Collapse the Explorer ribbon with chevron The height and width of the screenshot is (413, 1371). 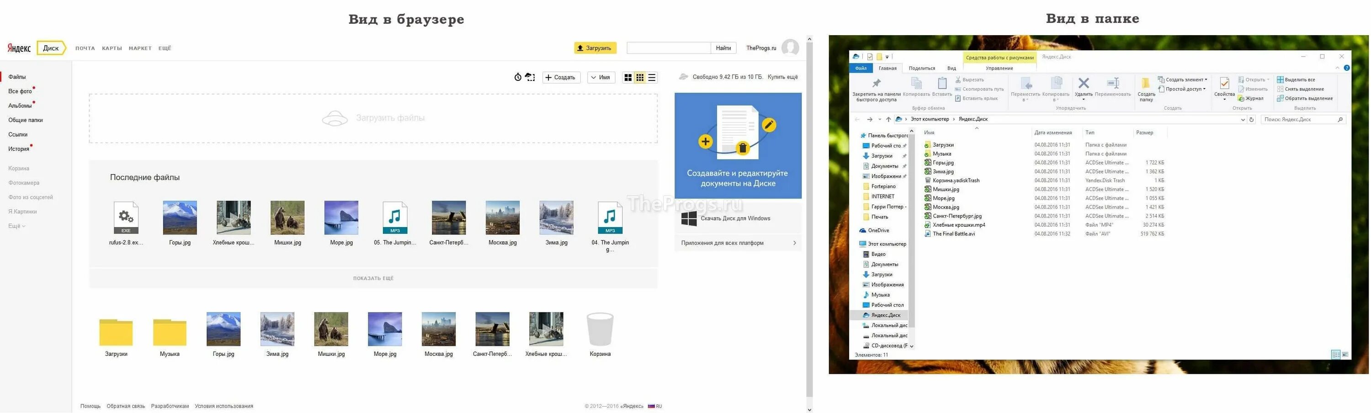pos(1337,68)
